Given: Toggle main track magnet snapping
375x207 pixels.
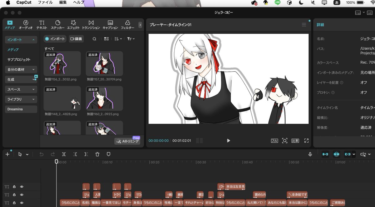Looking at the screenshot, I should point(325,154).
